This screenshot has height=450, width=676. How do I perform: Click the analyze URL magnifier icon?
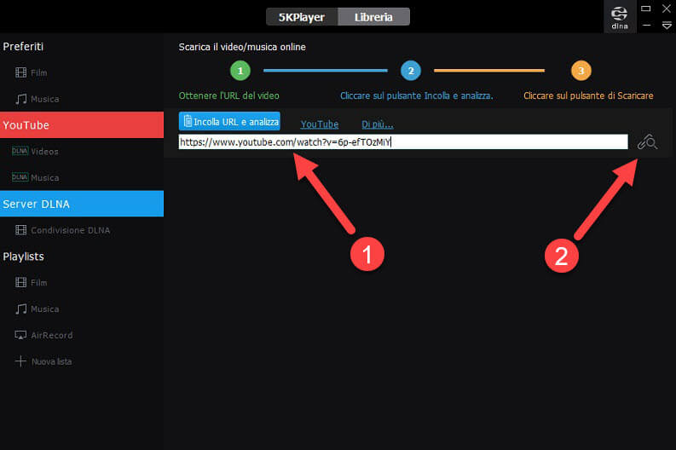tap(647, 141)
